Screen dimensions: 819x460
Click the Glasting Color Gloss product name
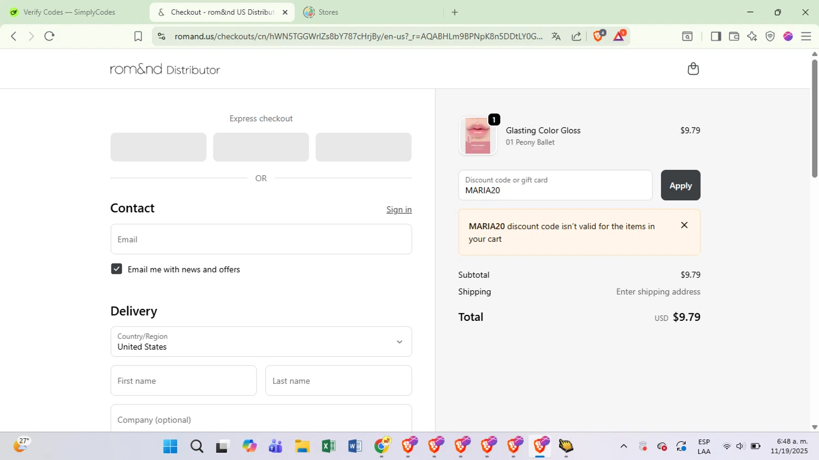(543, 130)
